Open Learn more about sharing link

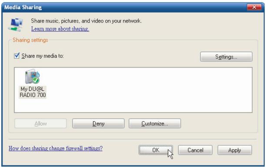(60, 29)
